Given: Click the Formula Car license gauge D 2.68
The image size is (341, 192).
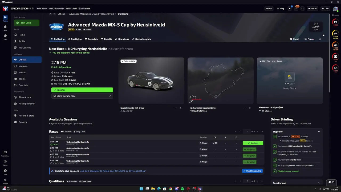Looking at the screenshot, I should click(x=335, y=45).
